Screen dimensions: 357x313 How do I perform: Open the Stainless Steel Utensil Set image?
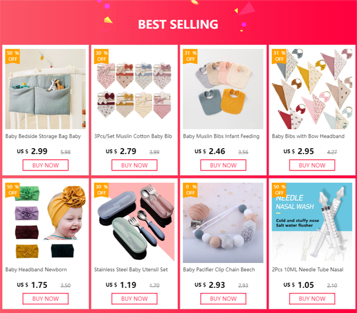[x=134, y=223]
